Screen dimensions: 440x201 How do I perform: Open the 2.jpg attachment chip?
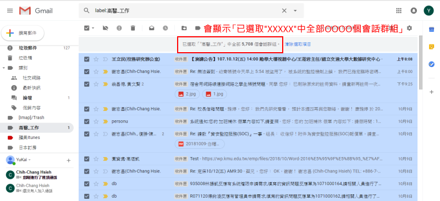click(x=187, y=94)
